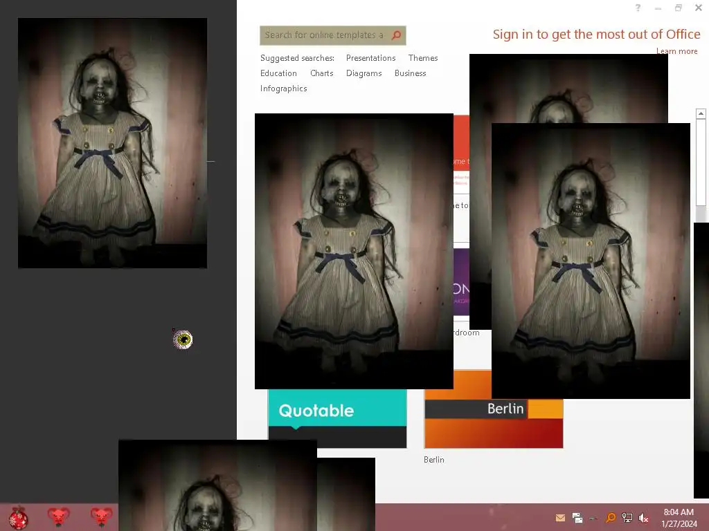Image resolution: width=709 pixels, height=531 pixels.
Task: Open the Presentations suggested search
Action: [x=371, y=58]
